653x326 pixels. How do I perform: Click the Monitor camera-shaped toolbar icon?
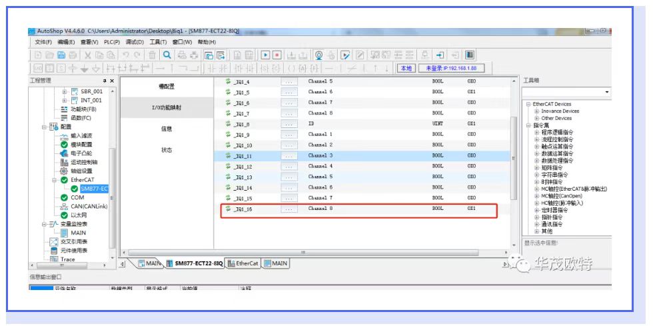coord(319,55)
